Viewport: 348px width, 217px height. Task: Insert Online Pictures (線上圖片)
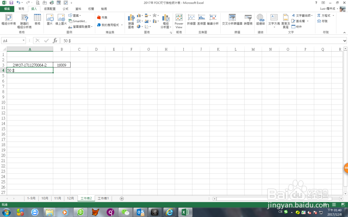[x=61, y=19]
